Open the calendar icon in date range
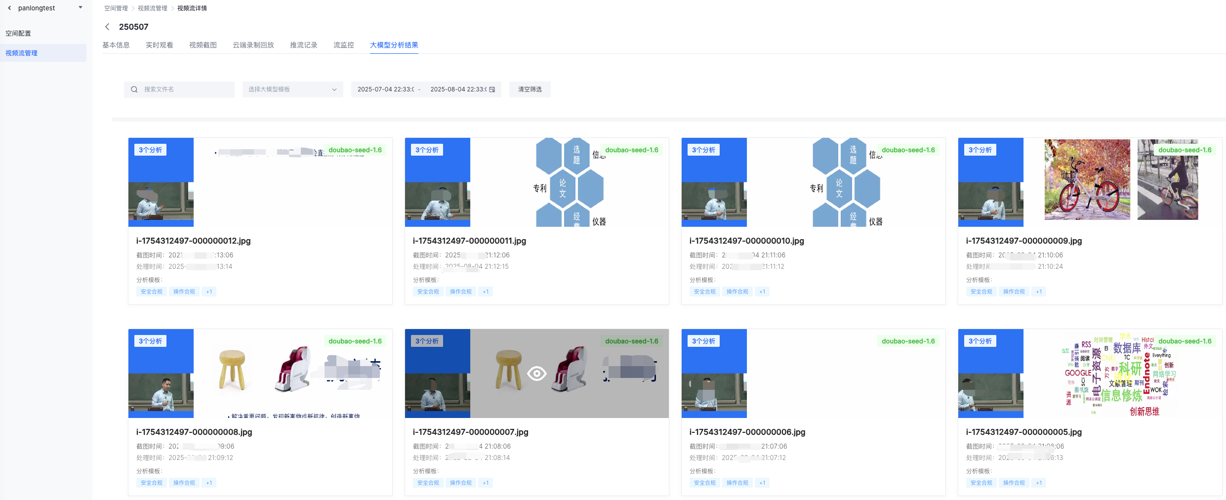 tap(492, 89)
